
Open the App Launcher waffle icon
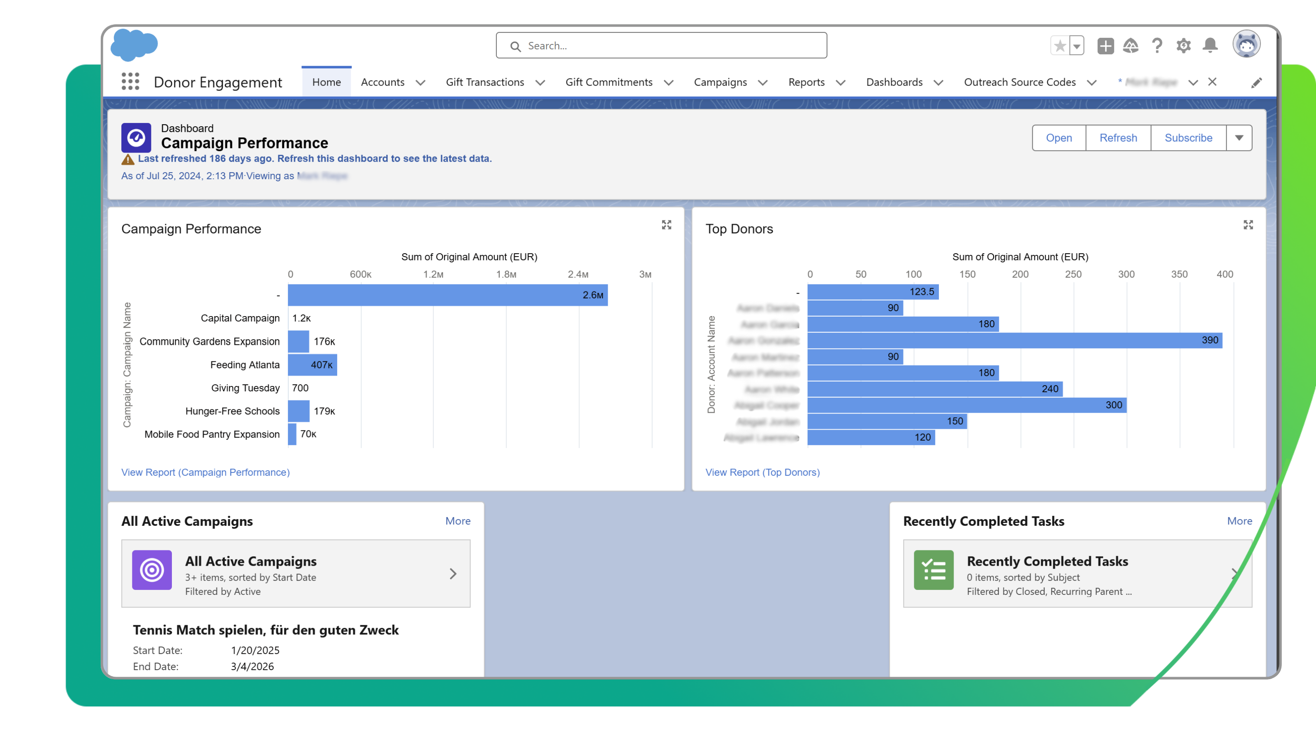point(130,82)
